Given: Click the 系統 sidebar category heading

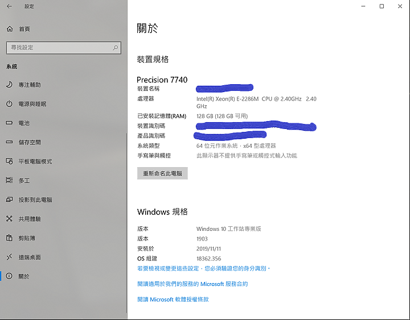Looking at the screenshot, I should coord(12,67).
